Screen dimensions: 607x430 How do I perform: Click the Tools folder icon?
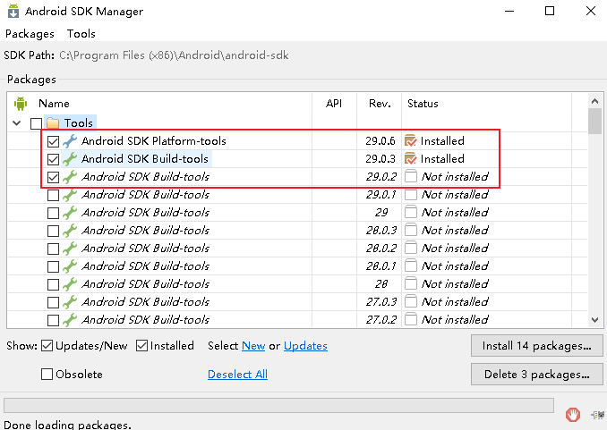click(x=53, y=123)
